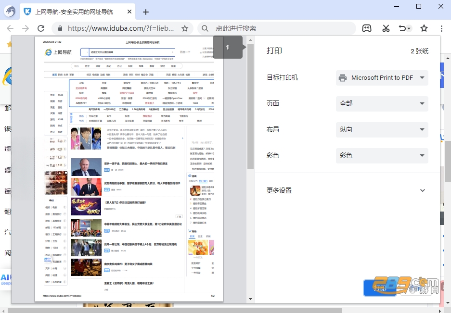Open the browser three-dot menu

coord(441,28)
